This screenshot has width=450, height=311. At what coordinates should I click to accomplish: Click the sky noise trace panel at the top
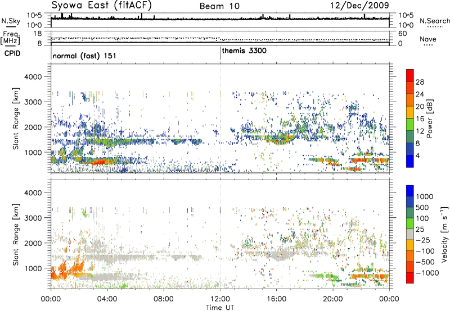pos(220,20)
